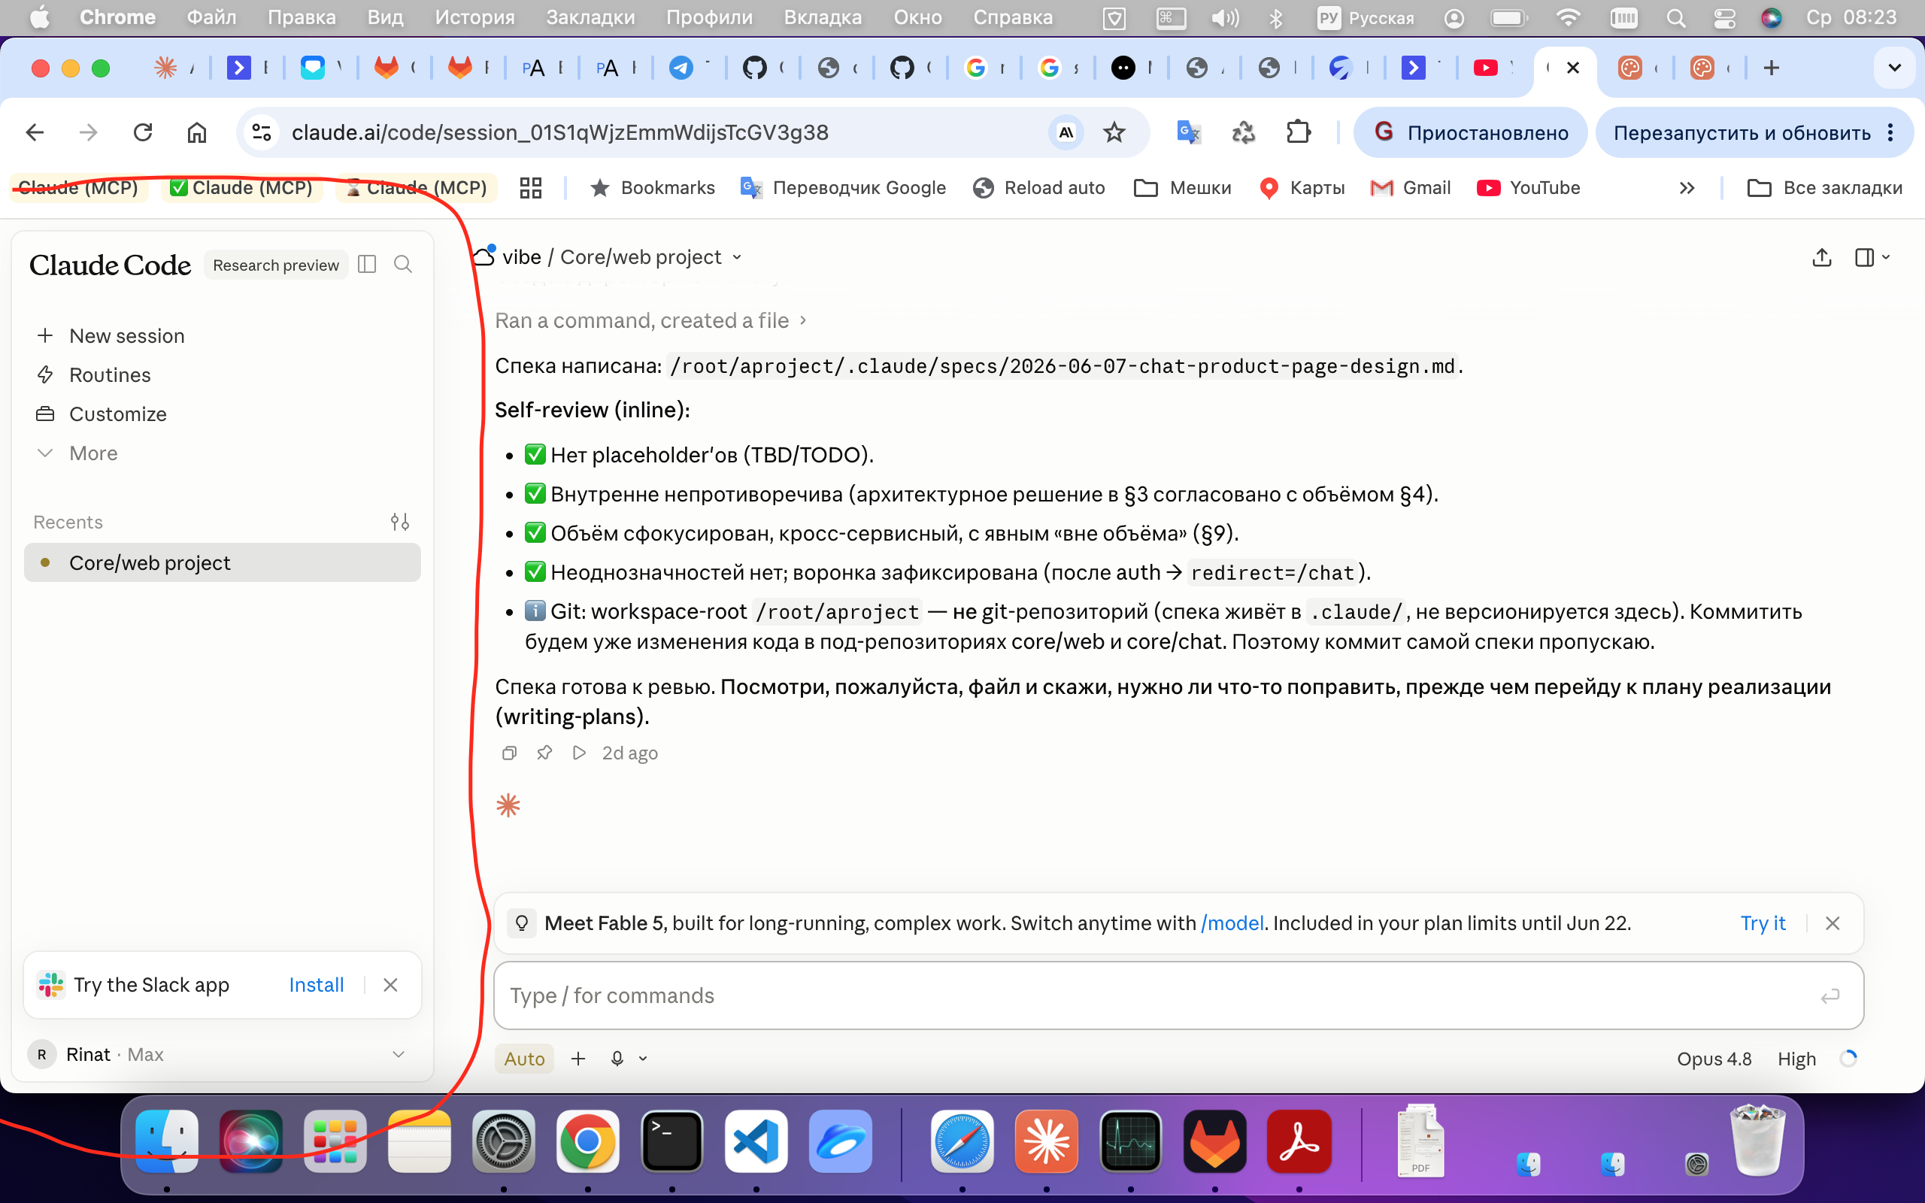Pin the assistant message

pos(544,753)
